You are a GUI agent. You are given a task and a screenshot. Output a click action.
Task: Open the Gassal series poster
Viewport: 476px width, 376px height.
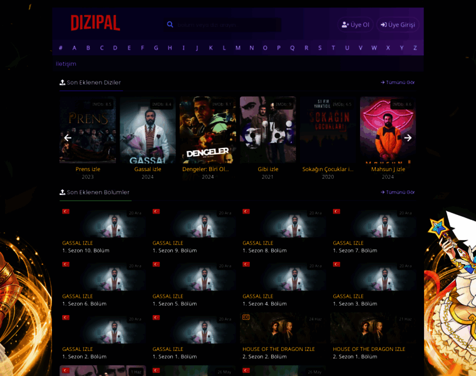[x=148, y=130]
